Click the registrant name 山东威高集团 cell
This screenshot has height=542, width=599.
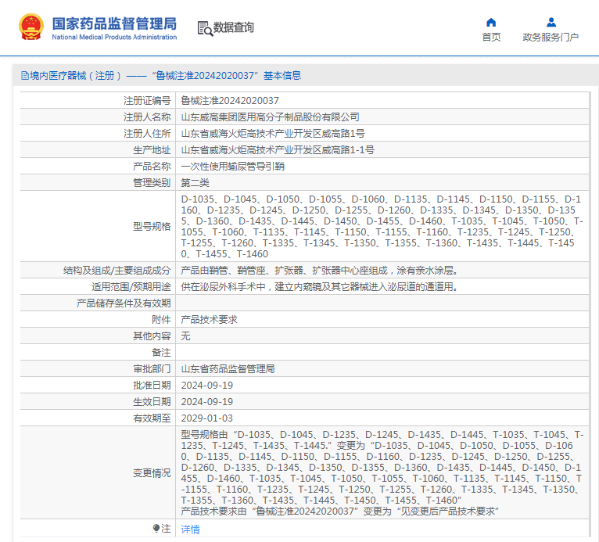[x=270, y=117]
